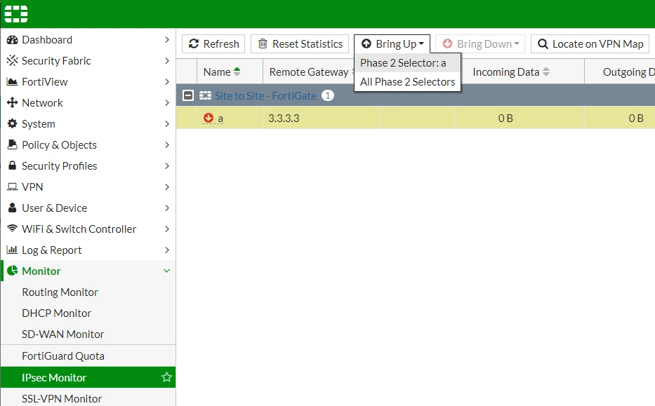Toggle IPsec Monitor favorite star
The image size is (655, 406).
click(x=166, y=377)
